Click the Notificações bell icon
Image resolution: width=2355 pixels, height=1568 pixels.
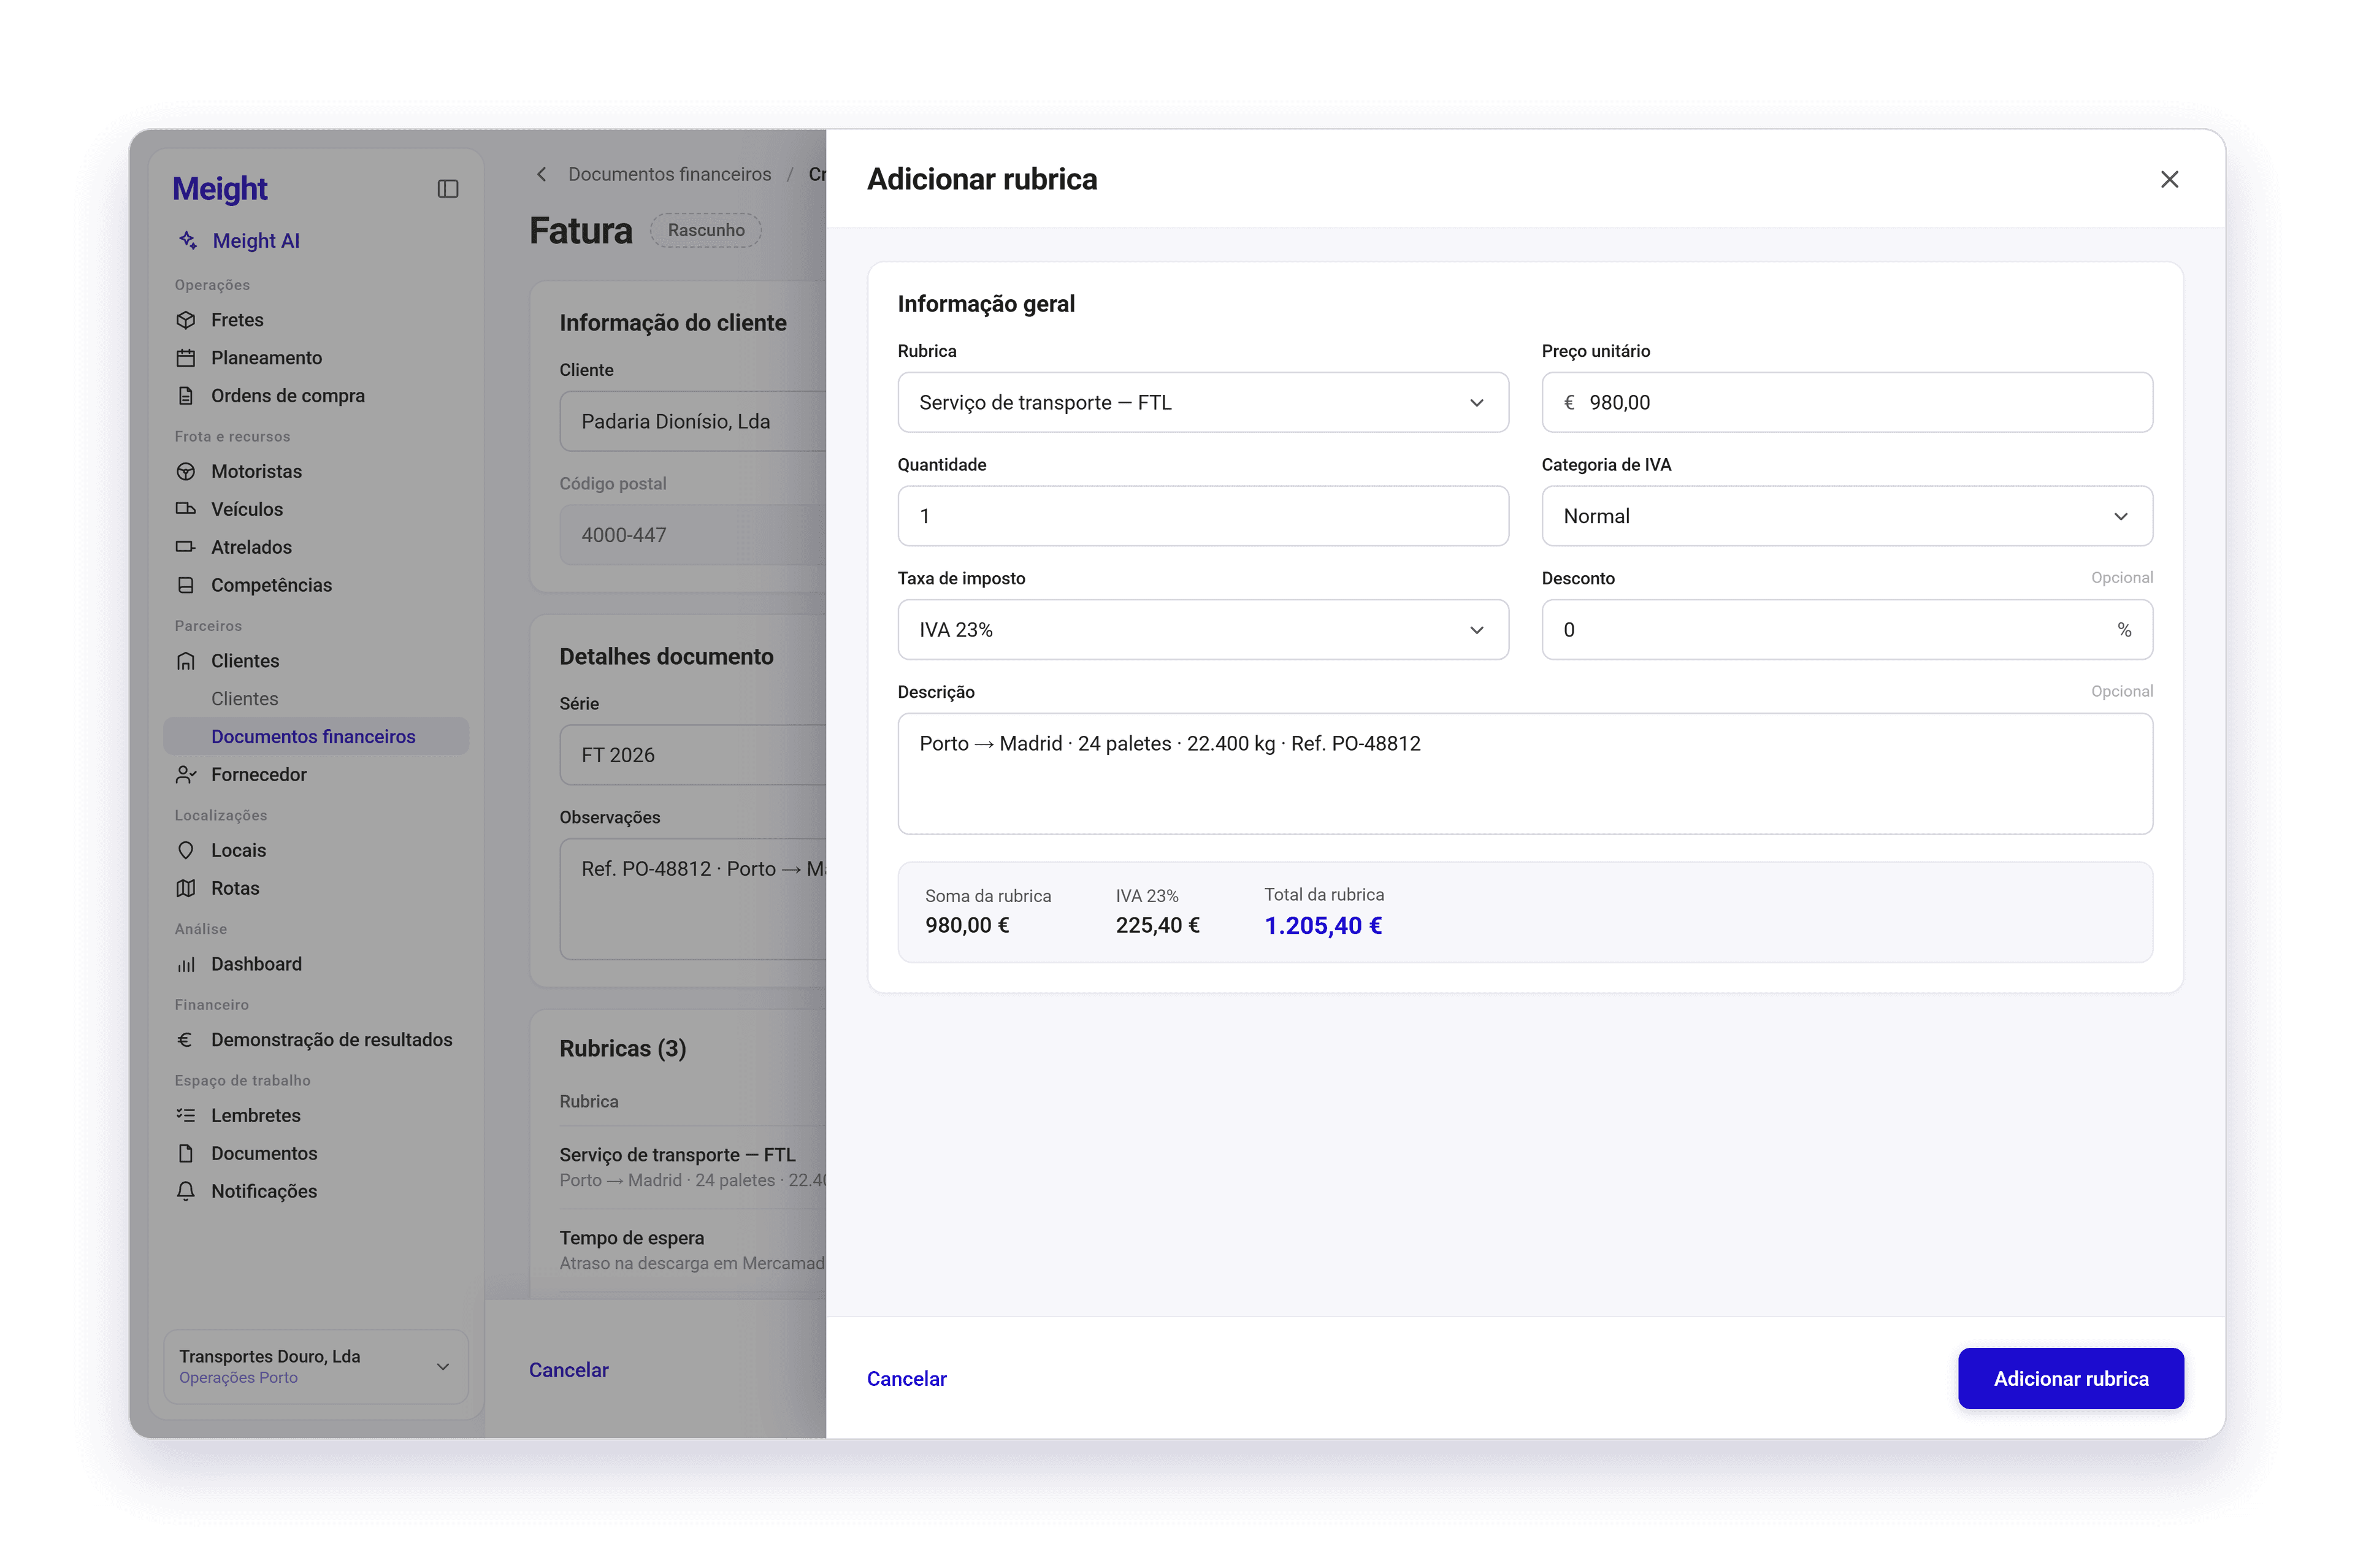pyautogui.click(x=186, y=1191)
